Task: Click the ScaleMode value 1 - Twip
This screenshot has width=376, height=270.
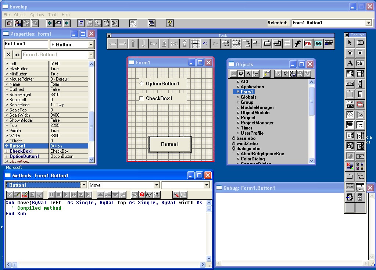Action: pyautogui.click(x=57, y=104)
